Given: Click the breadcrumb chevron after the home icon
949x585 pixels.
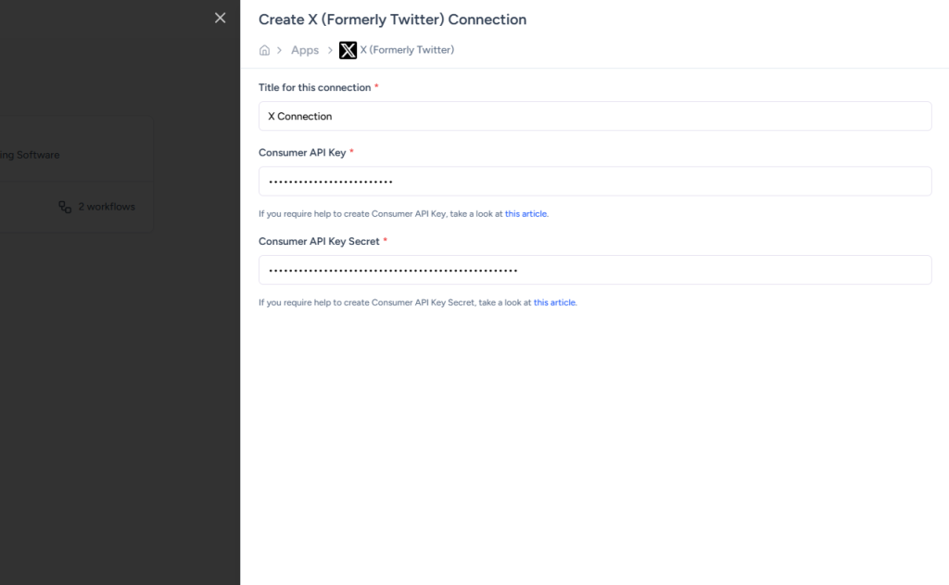Looking at the screenshot, I should 279,50.
